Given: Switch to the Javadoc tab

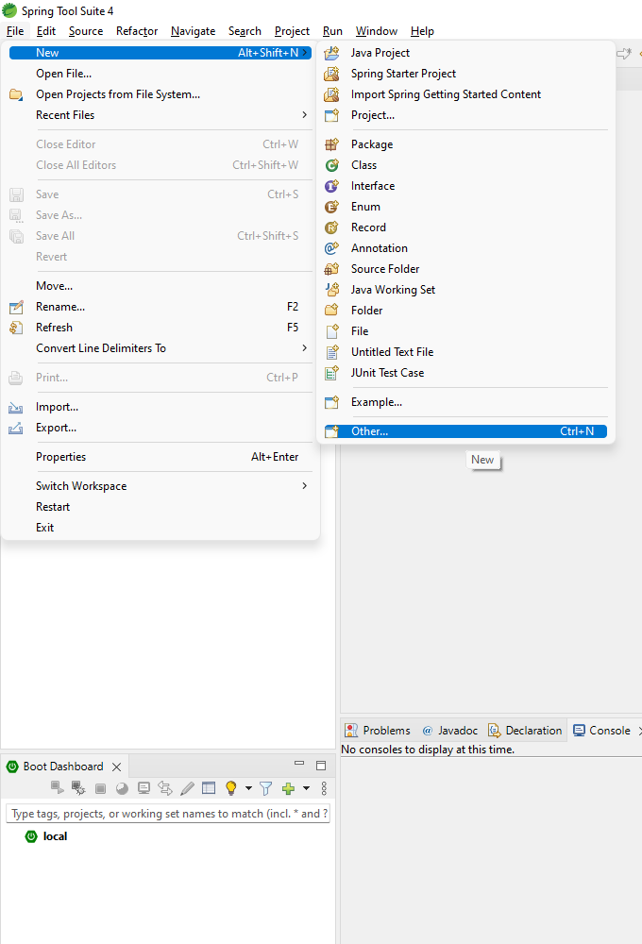Looking at the screenshot, I should point(450,731).
